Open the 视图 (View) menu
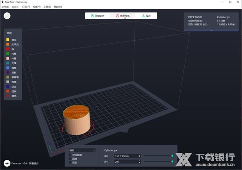The height and width of the screenshot is (170, 242). (x=36, y=7)
